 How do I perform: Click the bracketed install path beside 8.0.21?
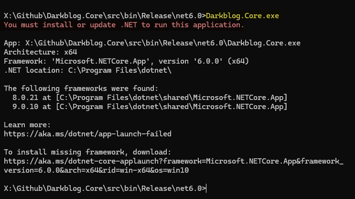(x=172, y=98)
